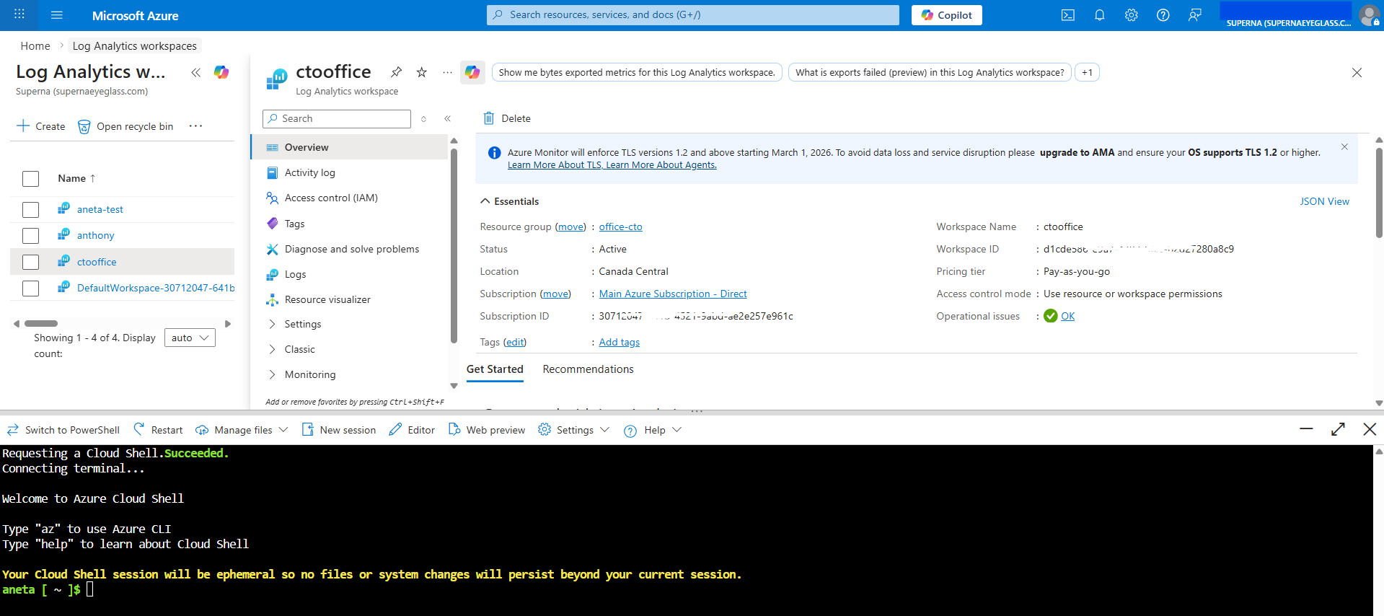1384x616 pixels.
Task: Open portal settings gear icon
Action: [x=1132, y=15]
